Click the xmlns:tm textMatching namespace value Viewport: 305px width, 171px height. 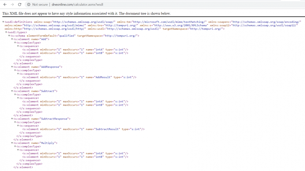coord(170,22)
